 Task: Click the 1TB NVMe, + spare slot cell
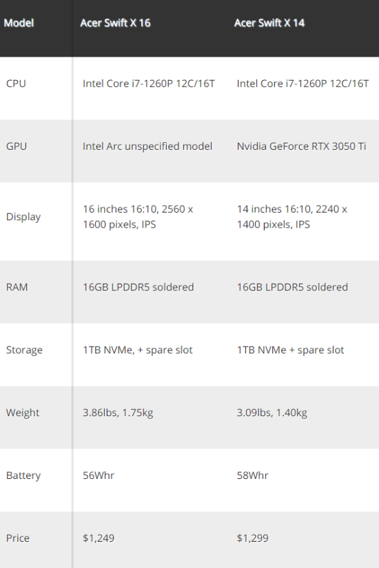click(x=138, y=350)
